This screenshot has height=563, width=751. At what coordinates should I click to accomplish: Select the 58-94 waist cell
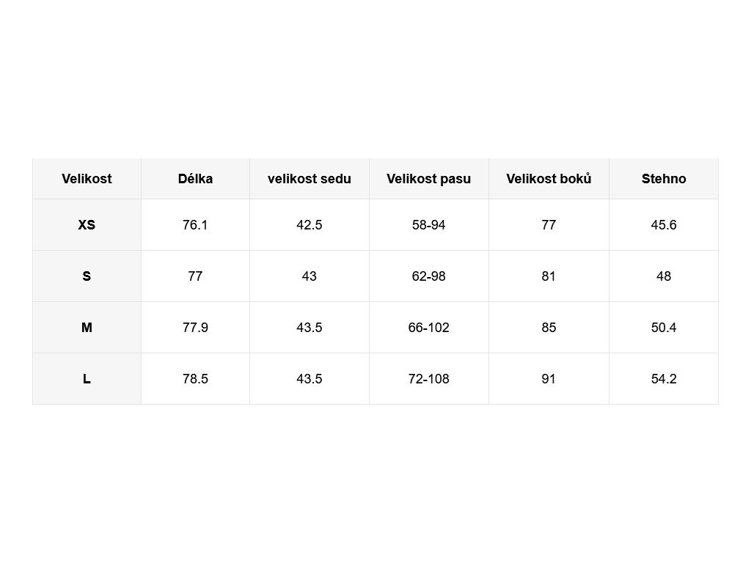428,224
